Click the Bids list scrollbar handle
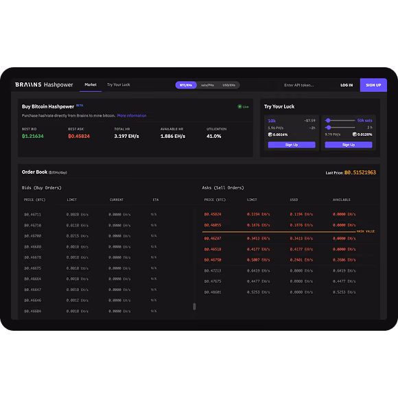The height and width of the screenshot is (398, 398). coord(194,306)
